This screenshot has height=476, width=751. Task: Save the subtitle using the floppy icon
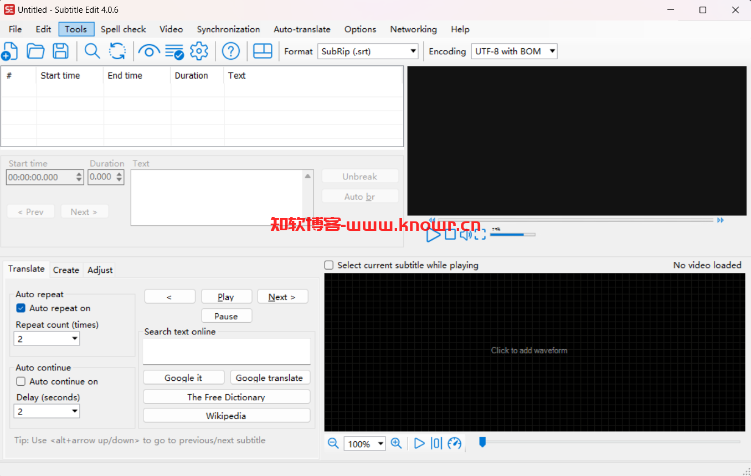tap(60, 51)
